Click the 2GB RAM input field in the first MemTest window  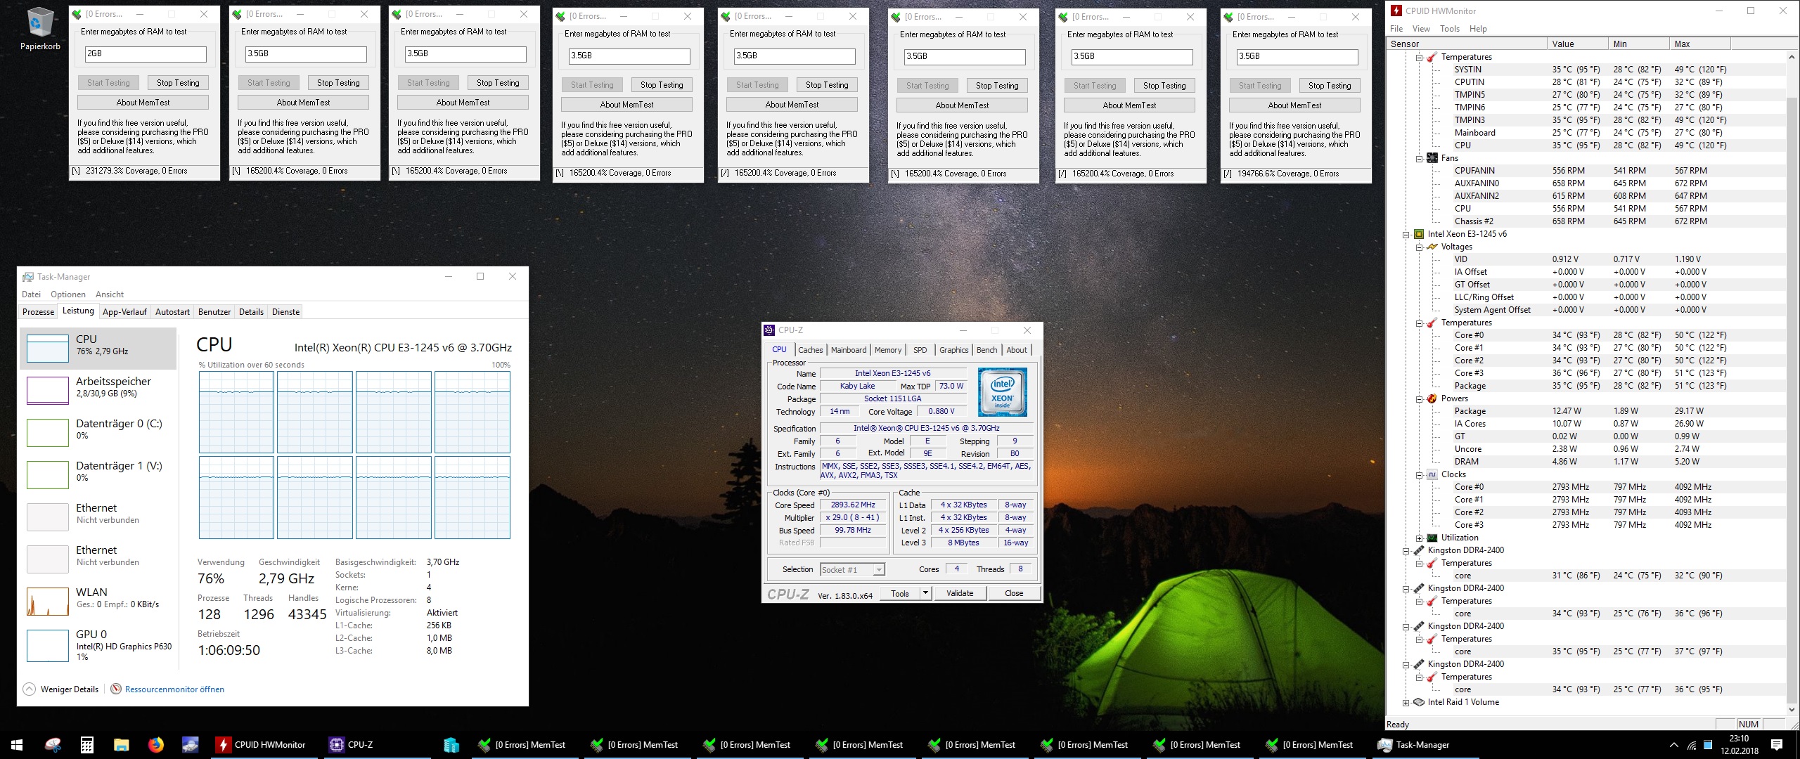146,53
